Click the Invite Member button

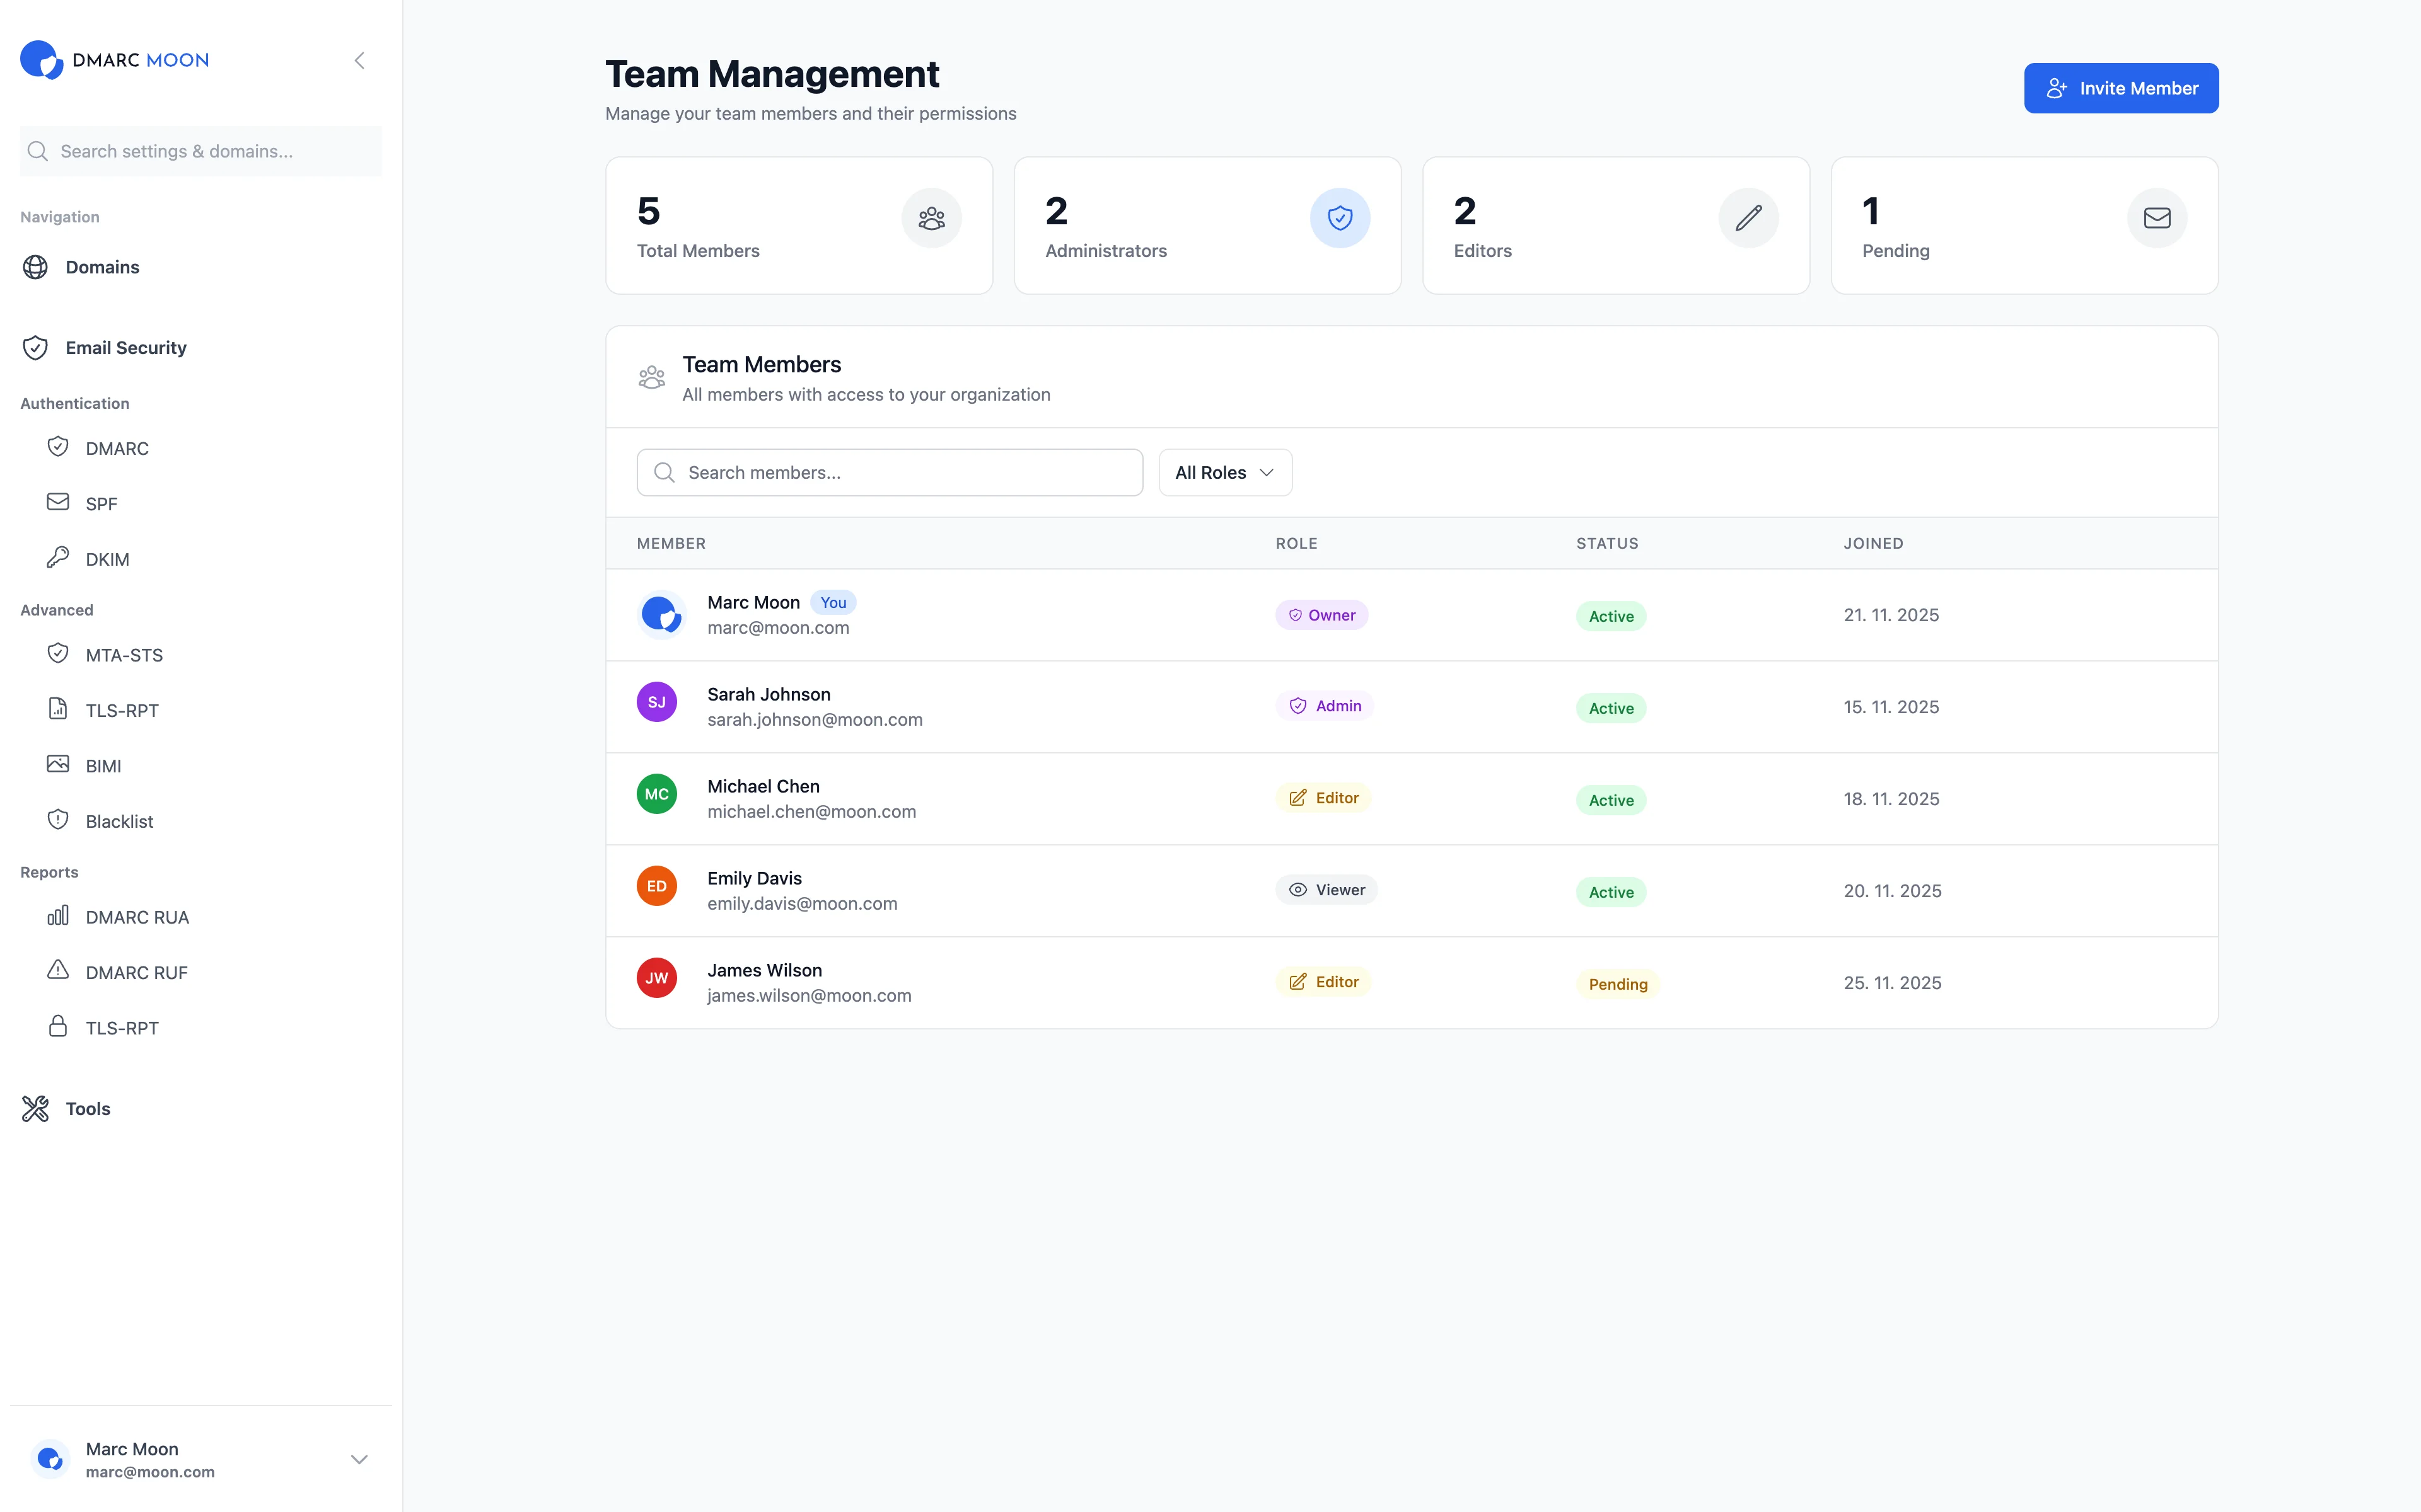[2121, 88]
